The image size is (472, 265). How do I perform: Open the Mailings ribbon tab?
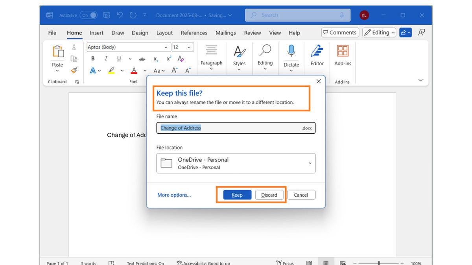point(225,33)
